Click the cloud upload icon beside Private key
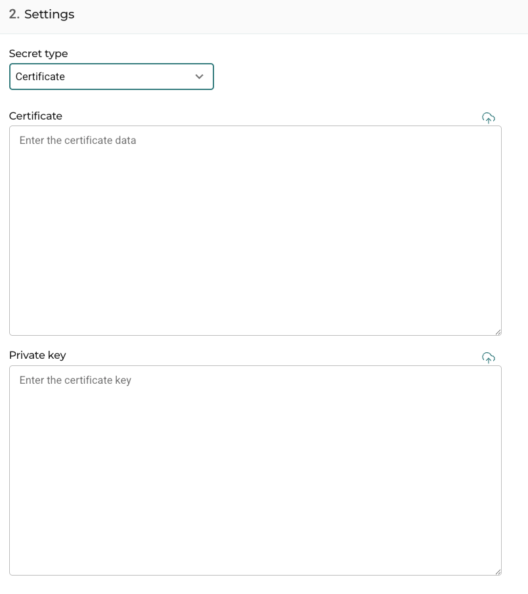 [x=488, y=357]
